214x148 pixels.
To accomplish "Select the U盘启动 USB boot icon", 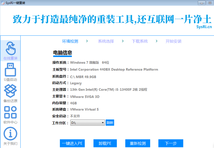I will (10, 71).
